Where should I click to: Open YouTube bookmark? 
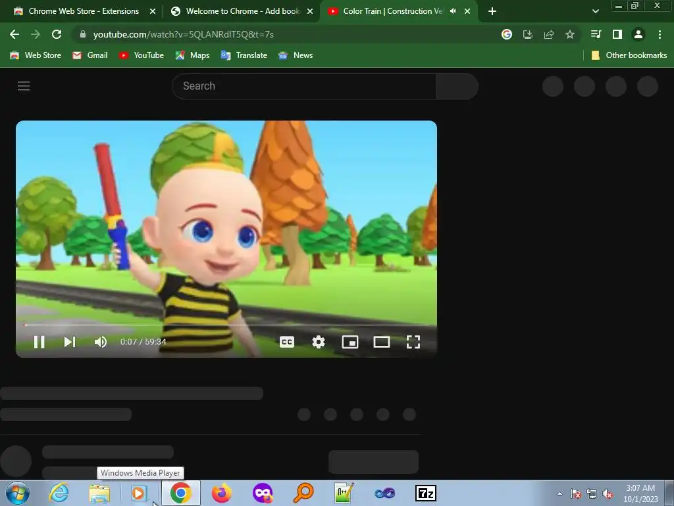tap(142, 55)
